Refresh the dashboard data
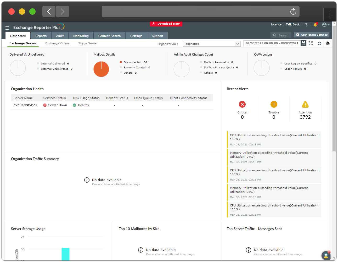Viewport: 338px width, 262px height. pyautogui.click(x=319, y=43)
